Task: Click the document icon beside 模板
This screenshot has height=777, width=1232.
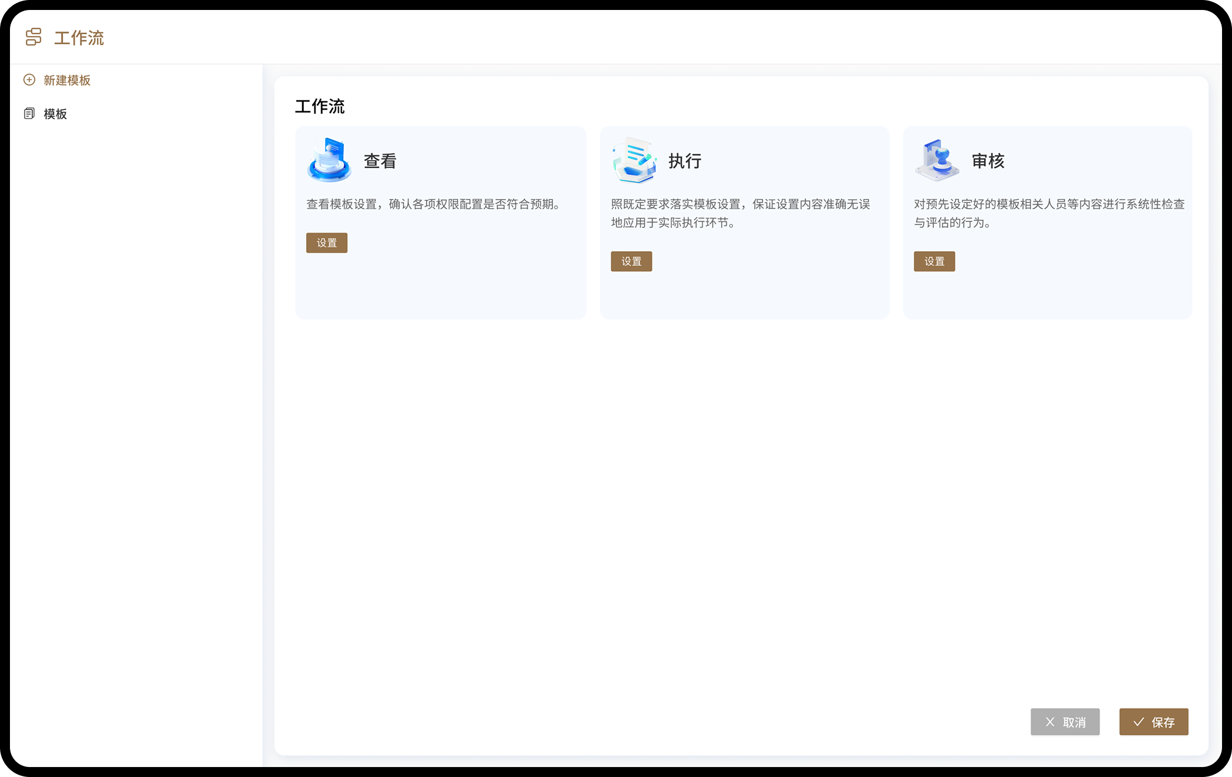Action: (x=29, y=113)
